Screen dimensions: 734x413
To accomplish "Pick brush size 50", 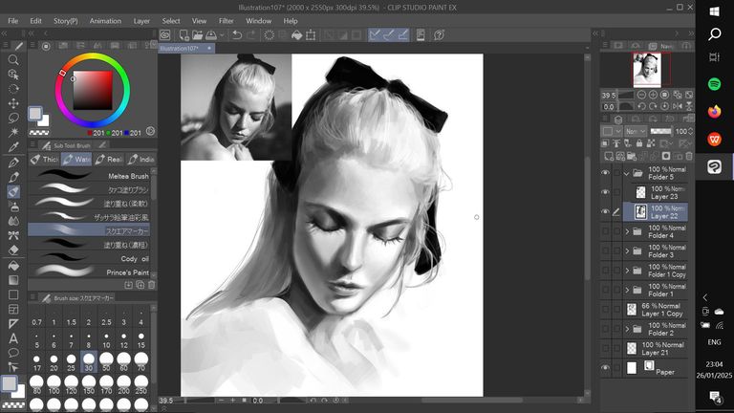I will pyautogui.click(x=106, y=362).
